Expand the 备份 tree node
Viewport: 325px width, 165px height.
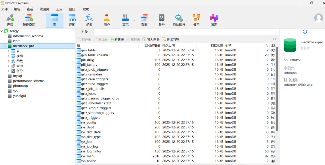coord(8,71)
